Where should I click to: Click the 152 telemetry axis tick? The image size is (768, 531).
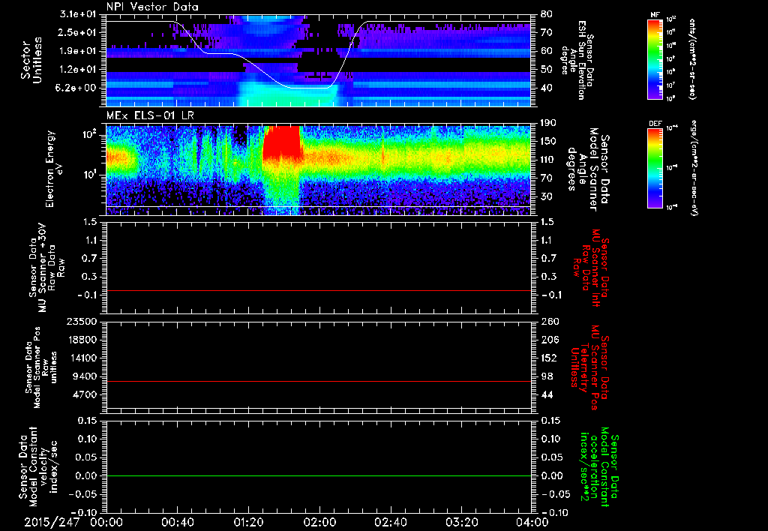548,358
